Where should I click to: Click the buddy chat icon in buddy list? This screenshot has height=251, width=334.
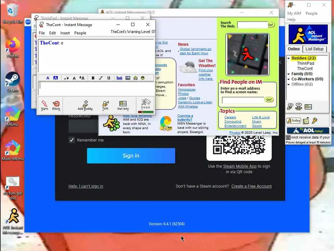299,107
